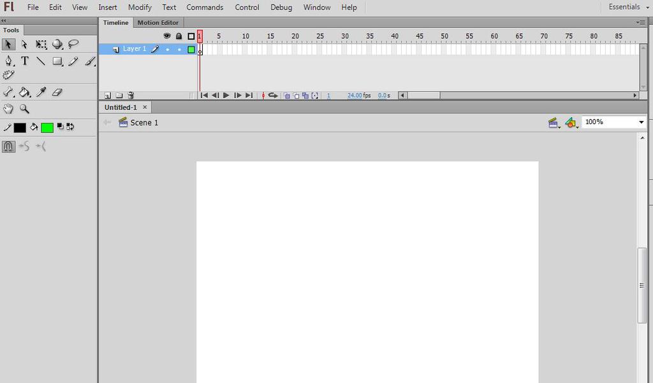Toggle show all layers as outlines

191,36
